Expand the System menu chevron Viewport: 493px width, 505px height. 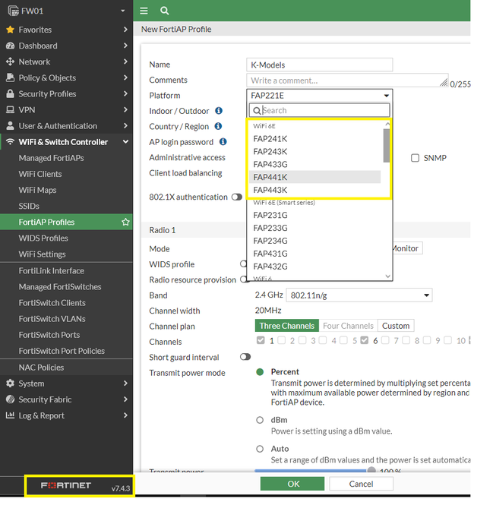[125, 383]
